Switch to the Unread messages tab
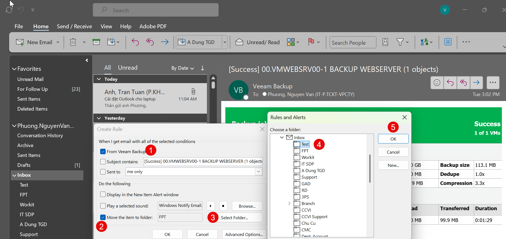506x239 pixels. [x=128, y=68]
